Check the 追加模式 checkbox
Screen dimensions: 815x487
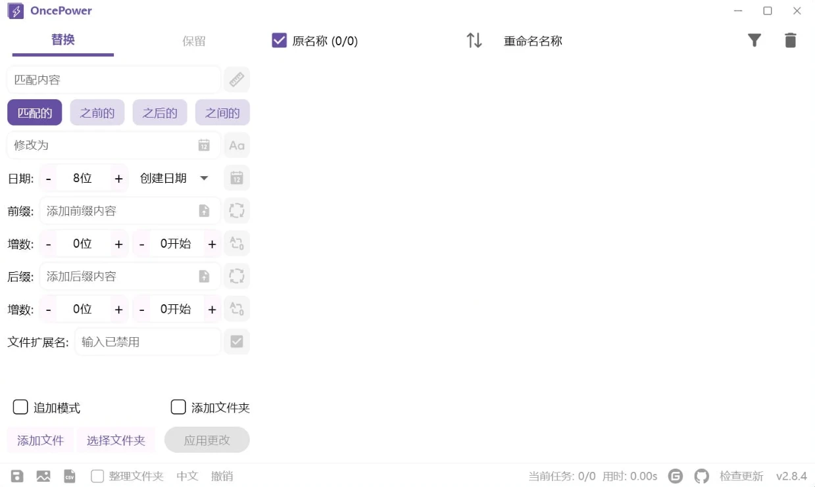pos(20,407)
